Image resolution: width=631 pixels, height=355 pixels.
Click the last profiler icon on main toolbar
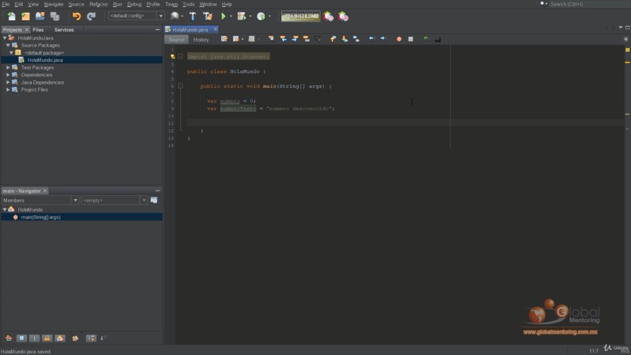343,16
